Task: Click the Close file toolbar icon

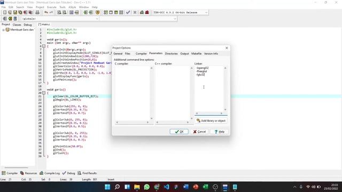Action: [x=26, y=12]
